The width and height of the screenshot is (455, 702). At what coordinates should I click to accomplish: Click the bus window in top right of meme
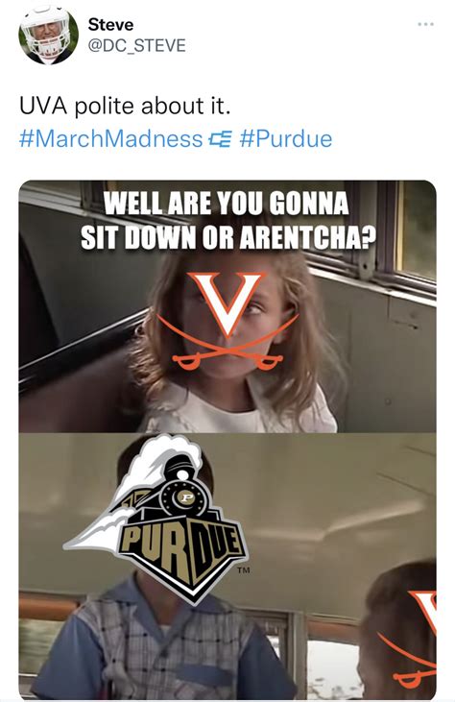[417, 229]
